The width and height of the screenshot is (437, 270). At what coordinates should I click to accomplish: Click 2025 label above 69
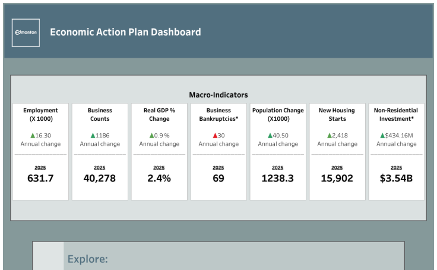218,168
